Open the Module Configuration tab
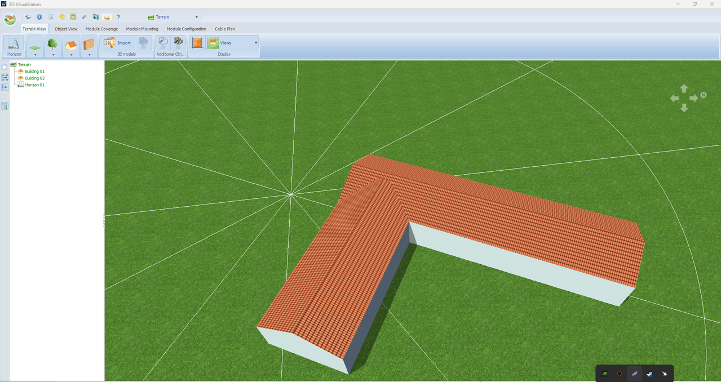 (x=186, y=29)
